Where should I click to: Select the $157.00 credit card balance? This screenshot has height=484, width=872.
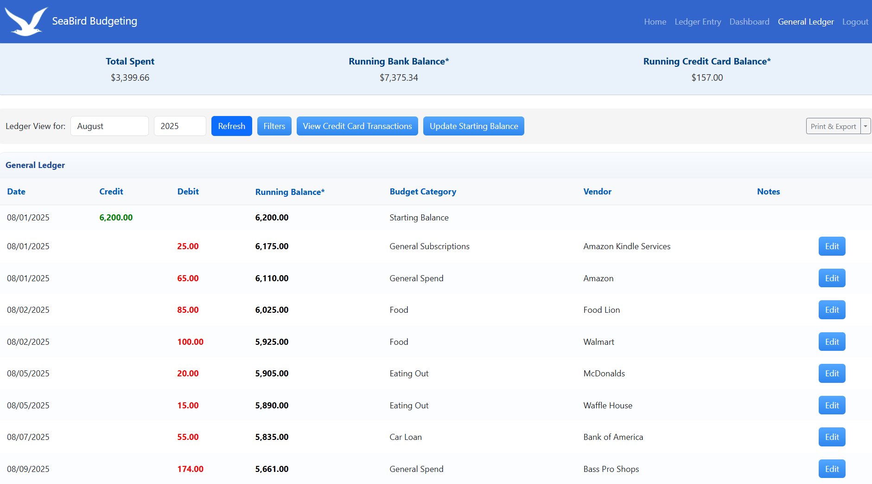pyautogui.click(x=707, y=77)
